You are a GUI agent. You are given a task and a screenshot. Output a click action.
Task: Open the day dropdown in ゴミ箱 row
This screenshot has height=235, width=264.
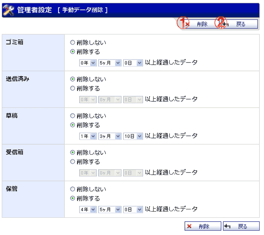pyautogui.click(x=133, y=63)
